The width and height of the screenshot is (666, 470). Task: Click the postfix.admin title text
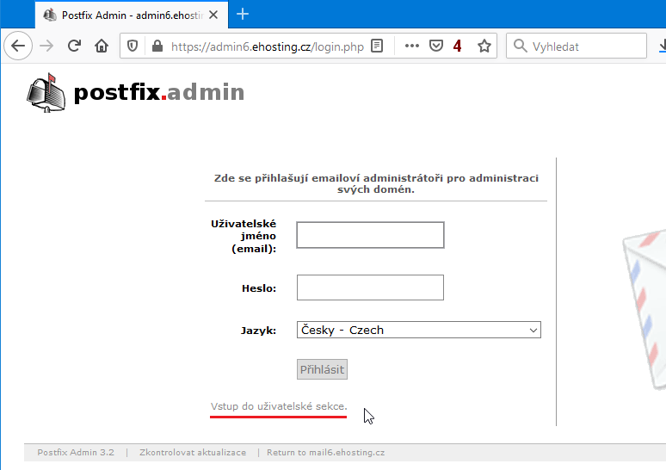(159, 92)
